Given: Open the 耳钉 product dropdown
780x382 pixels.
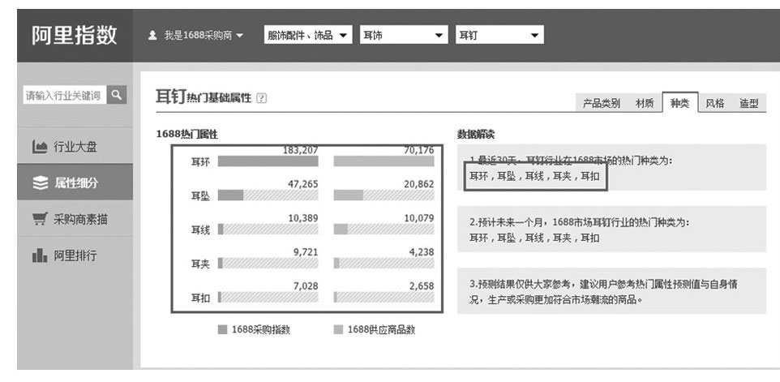Looking at the screenshot, I should click(499, 36).
